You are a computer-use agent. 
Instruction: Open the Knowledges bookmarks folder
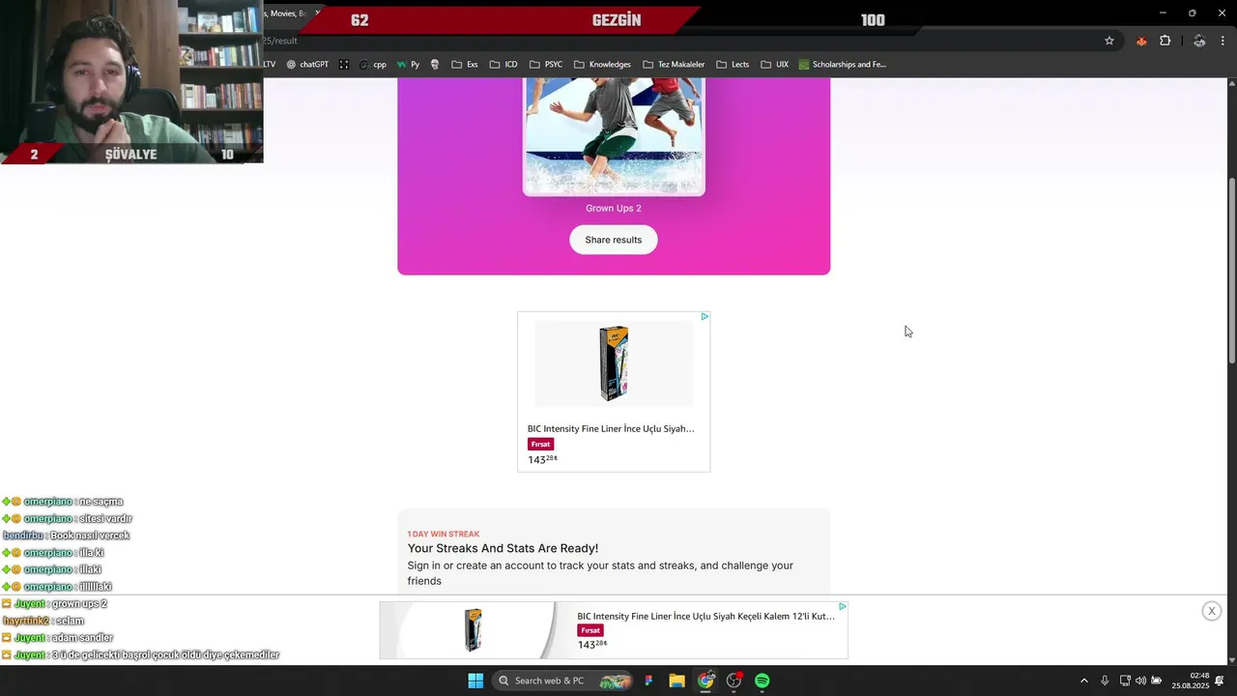(x=602, y=65)
